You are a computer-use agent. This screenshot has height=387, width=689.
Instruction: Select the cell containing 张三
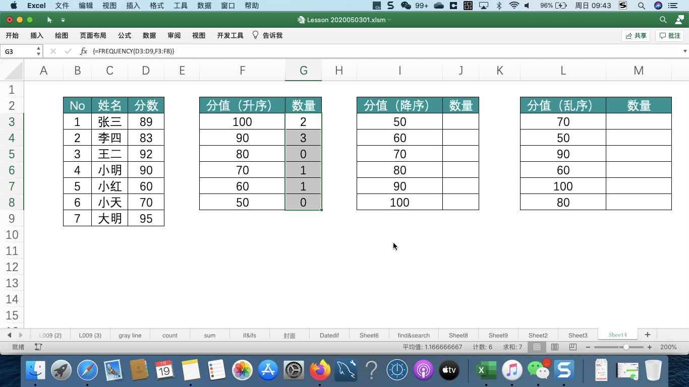[109, 121]
